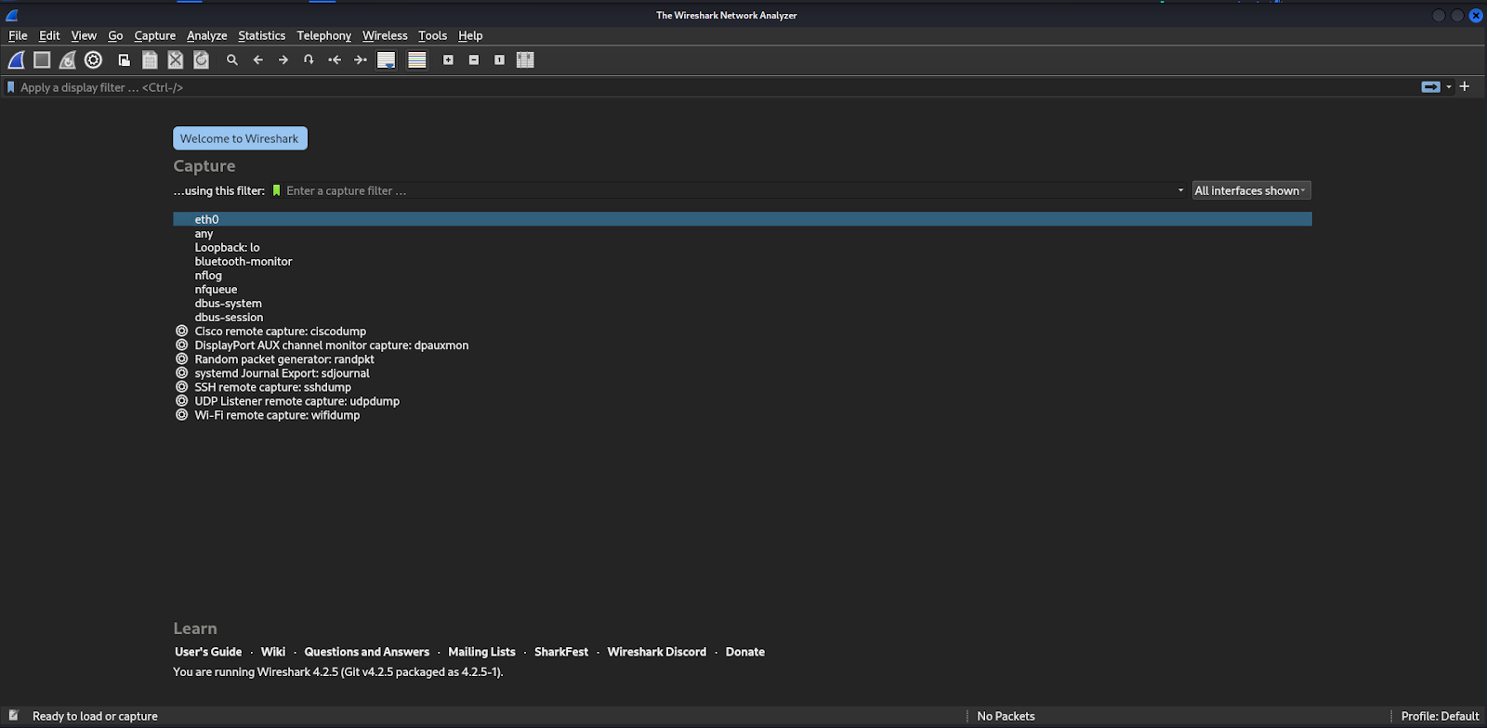
Task: Open the Wireshark Discord link
Action: click(x=657, y=652)
